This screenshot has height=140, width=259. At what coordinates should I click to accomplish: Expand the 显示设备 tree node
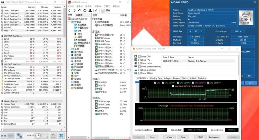tap(69, 58)
